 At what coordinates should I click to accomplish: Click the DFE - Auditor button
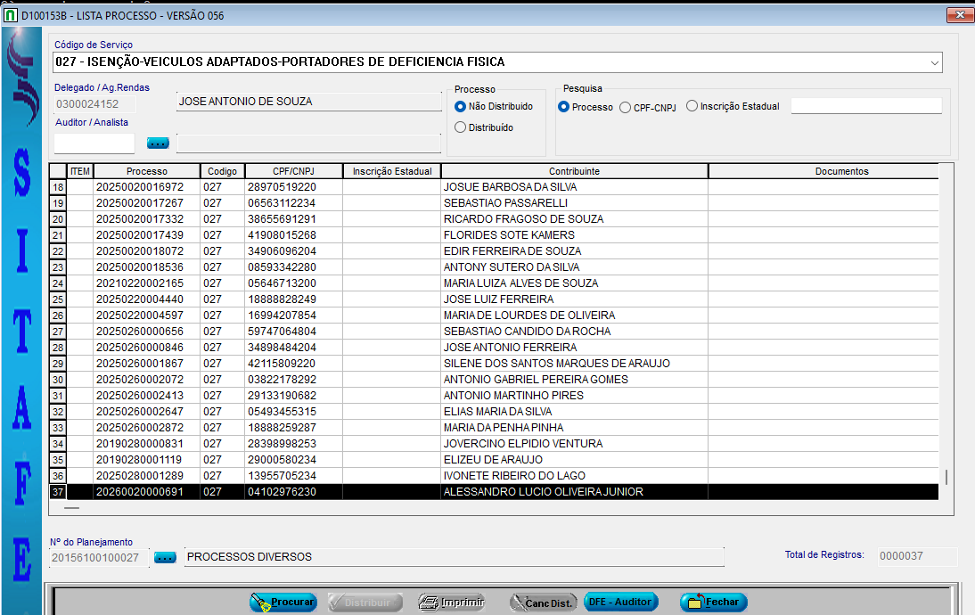tap(620, 603)
